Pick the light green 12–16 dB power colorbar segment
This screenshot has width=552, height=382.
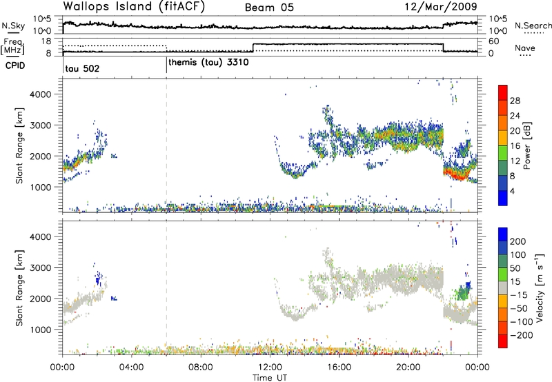coord(503,152)
